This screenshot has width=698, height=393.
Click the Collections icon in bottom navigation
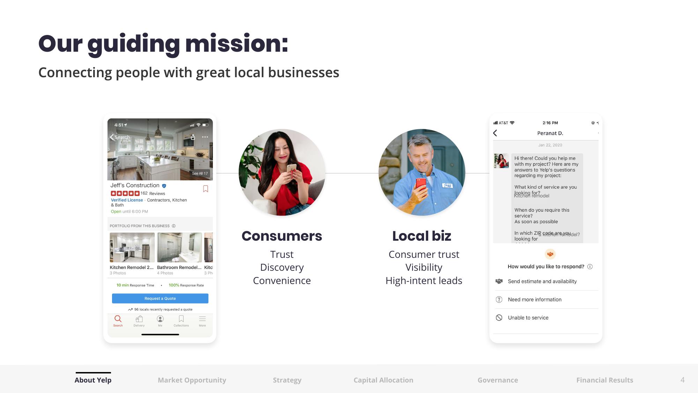pyautogui.click(x=181, y=320)
